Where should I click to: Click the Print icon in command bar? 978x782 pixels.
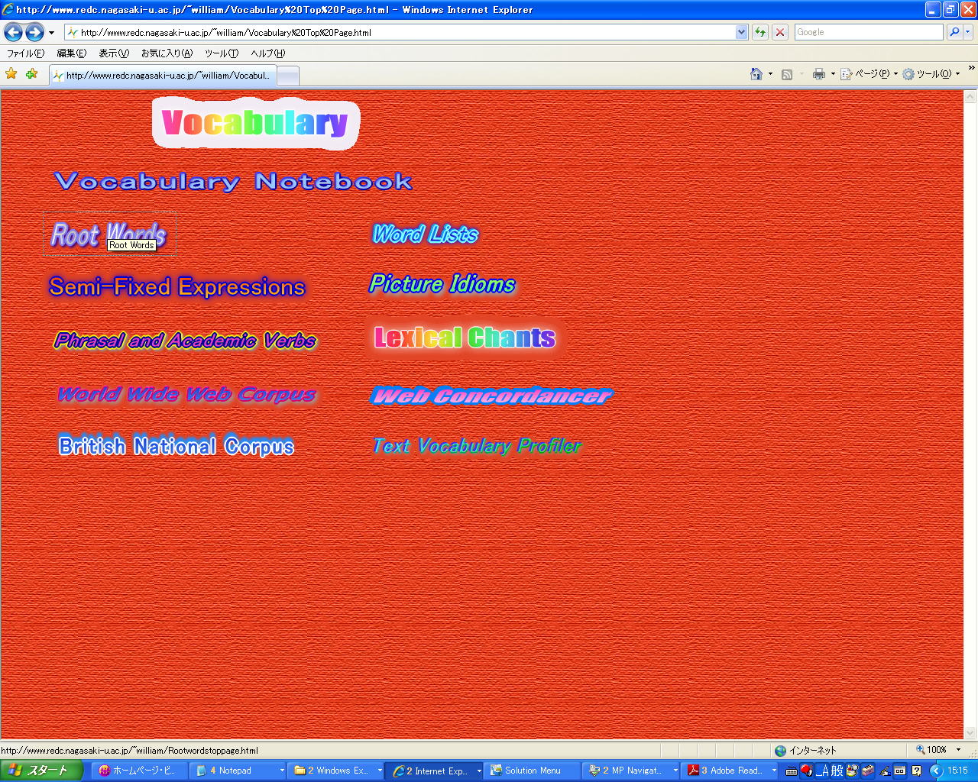coord(818,74)
